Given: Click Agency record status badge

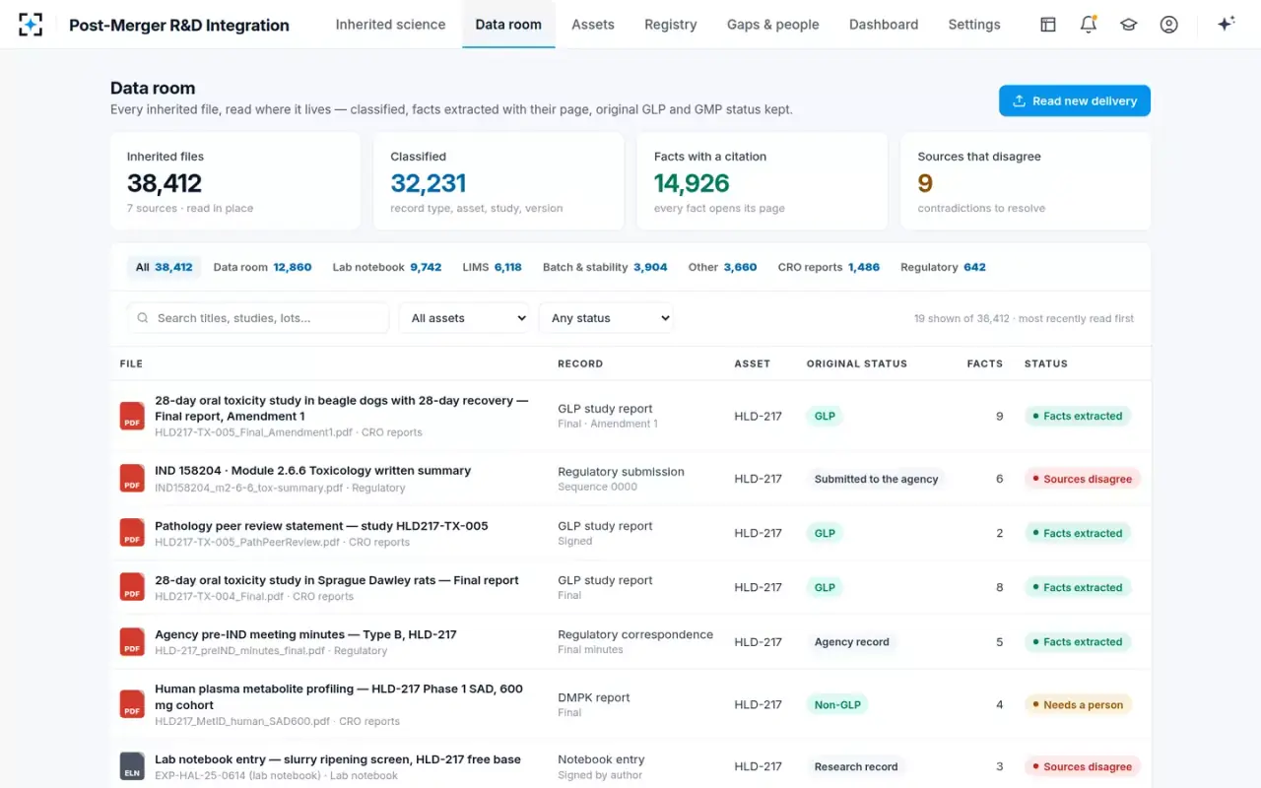Looking at the screenshot, I should [x=851, y=642].
